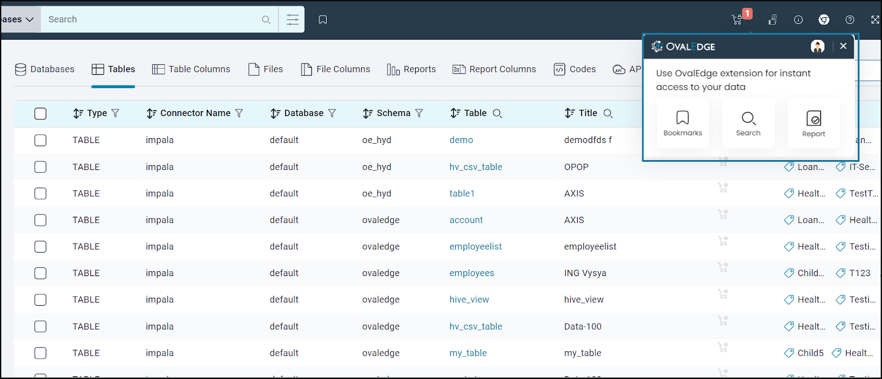
Task: Check the OPOP row checkbox
Action: 40,167
